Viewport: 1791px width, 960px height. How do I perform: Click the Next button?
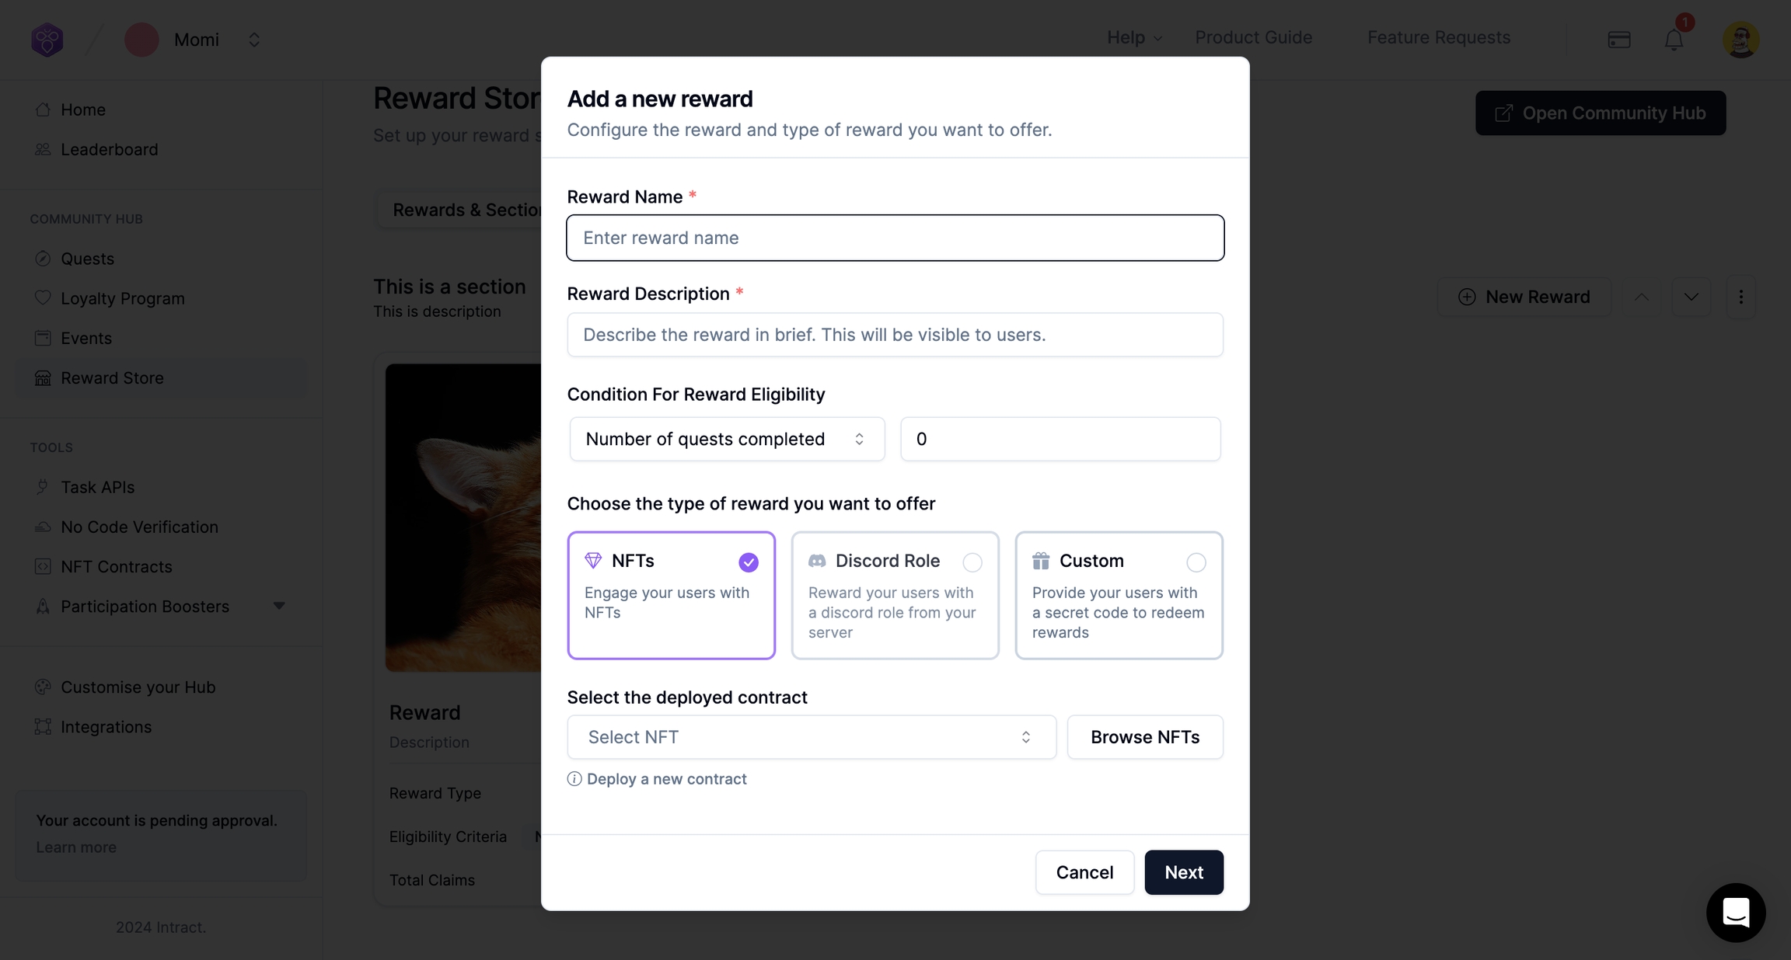pyautogui.click(x=1183, y=872)
